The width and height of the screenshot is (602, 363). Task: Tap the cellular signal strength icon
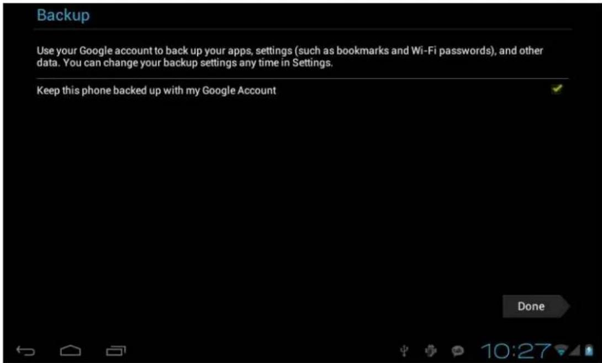point(574,350)
